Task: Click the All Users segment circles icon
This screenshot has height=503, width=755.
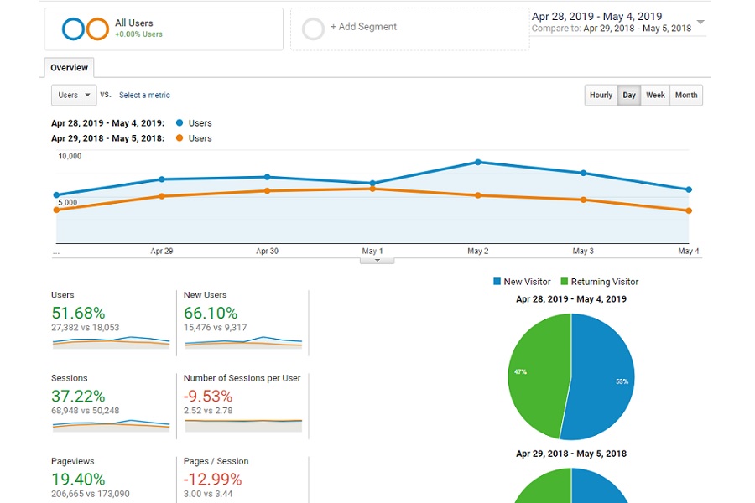Action: 86,29
